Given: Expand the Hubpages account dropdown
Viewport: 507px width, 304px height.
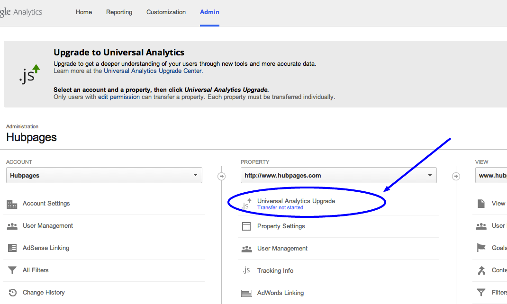Looking at the screenshot, I should (x=104, y=175).
